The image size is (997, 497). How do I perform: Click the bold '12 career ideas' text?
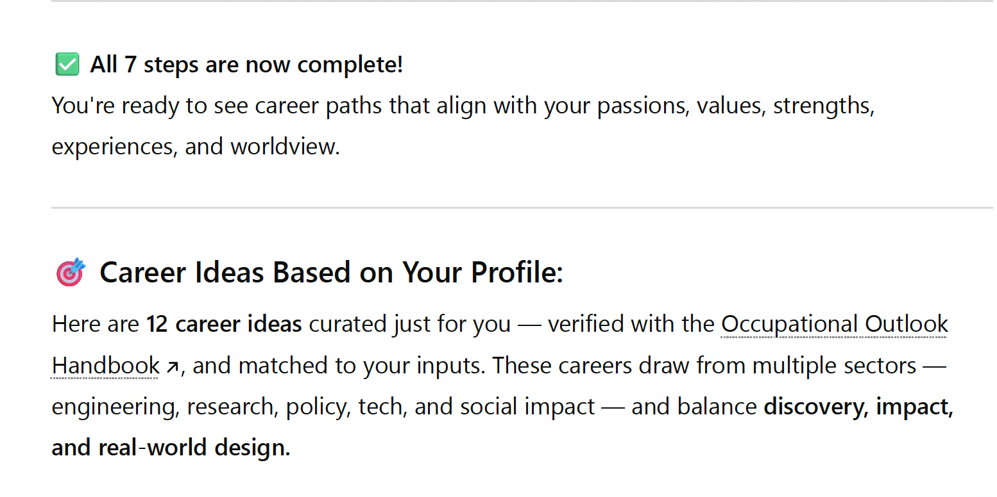(x=224, y=324)
